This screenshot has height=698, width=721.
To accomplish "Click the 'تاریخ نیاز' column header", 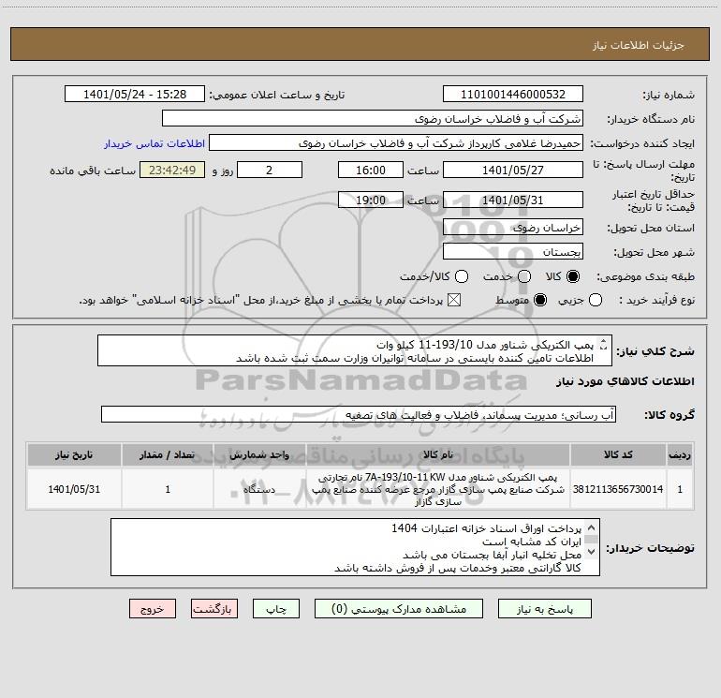I will click(74, 454).
